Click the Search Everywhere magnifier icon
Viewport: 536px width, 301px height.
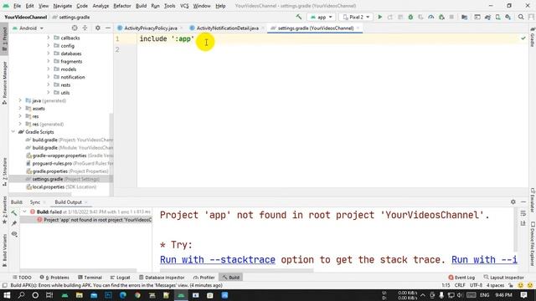tap(521, 17)
